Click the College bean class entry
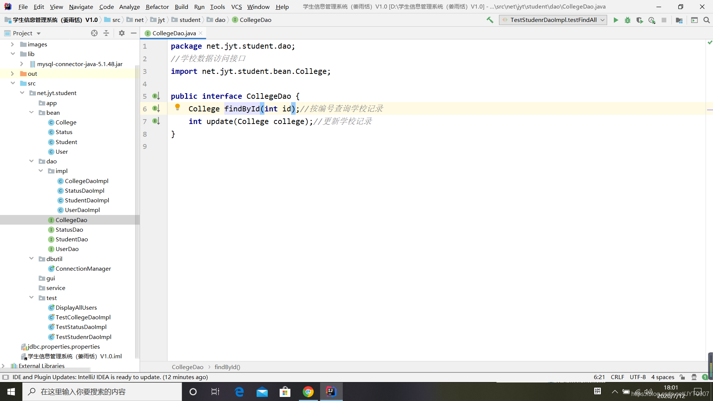Viewport: 713px width, 401px height. click(x=65, y=122)
